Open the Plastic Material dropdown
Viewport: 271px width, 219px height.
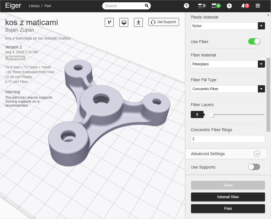(x=228, y=26)
